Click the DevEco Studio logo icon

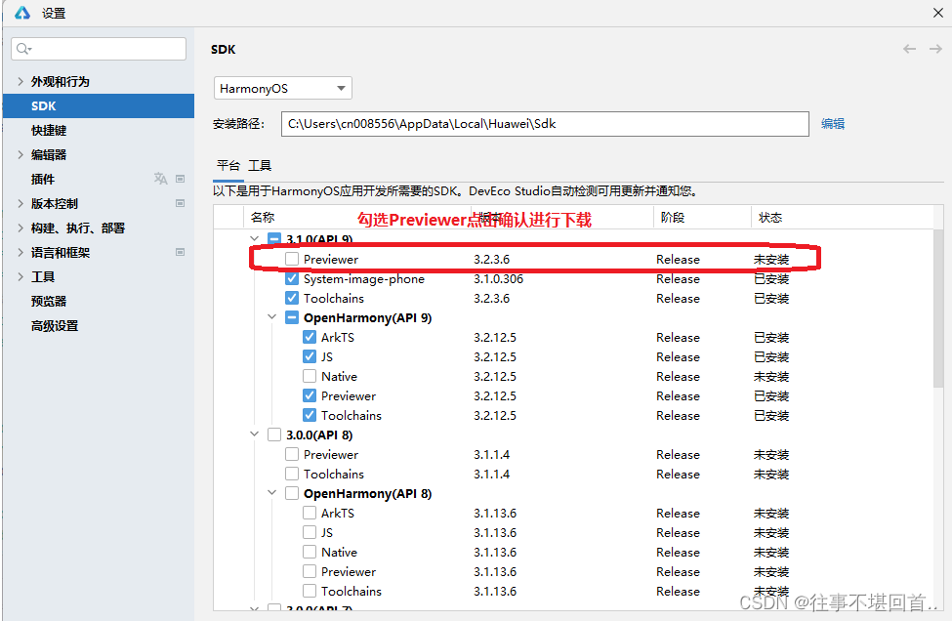[21, 12]
